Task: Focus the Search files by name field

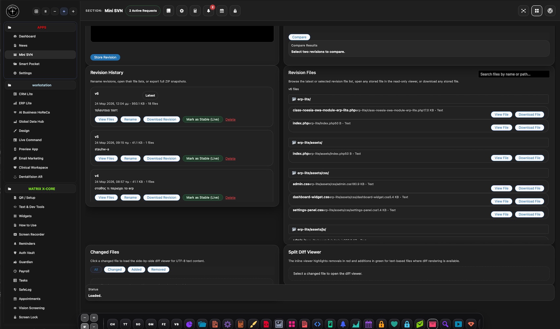Action: click(514, 74)
